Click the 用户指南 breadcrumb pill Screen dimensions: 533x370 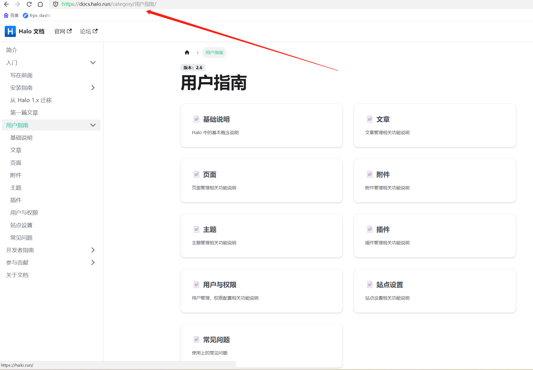click(x=214, y=52)
